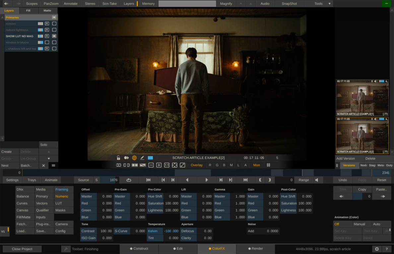Step to next with right arrow under Paste
The width and height of the screenshot is (394, 254).
[x=383, y=196]
